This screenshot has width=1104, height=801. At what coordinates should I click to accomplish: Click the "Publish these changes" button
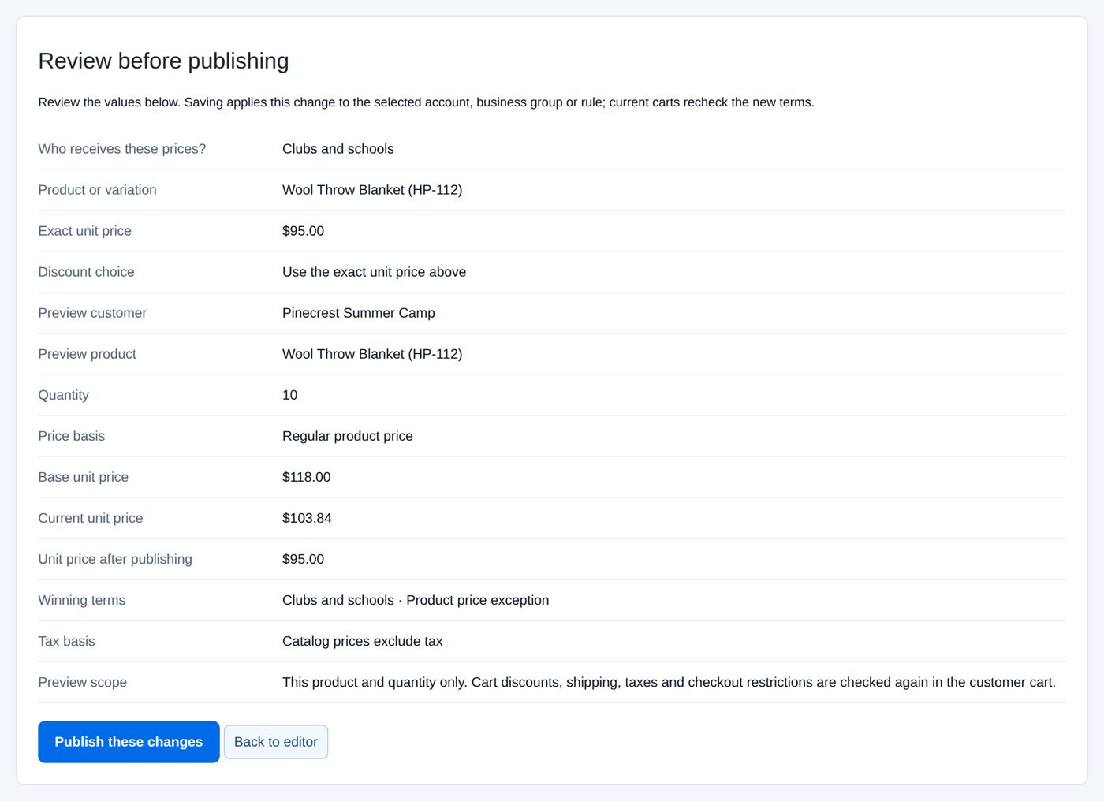pyautogui.click(x=129, y=742)
